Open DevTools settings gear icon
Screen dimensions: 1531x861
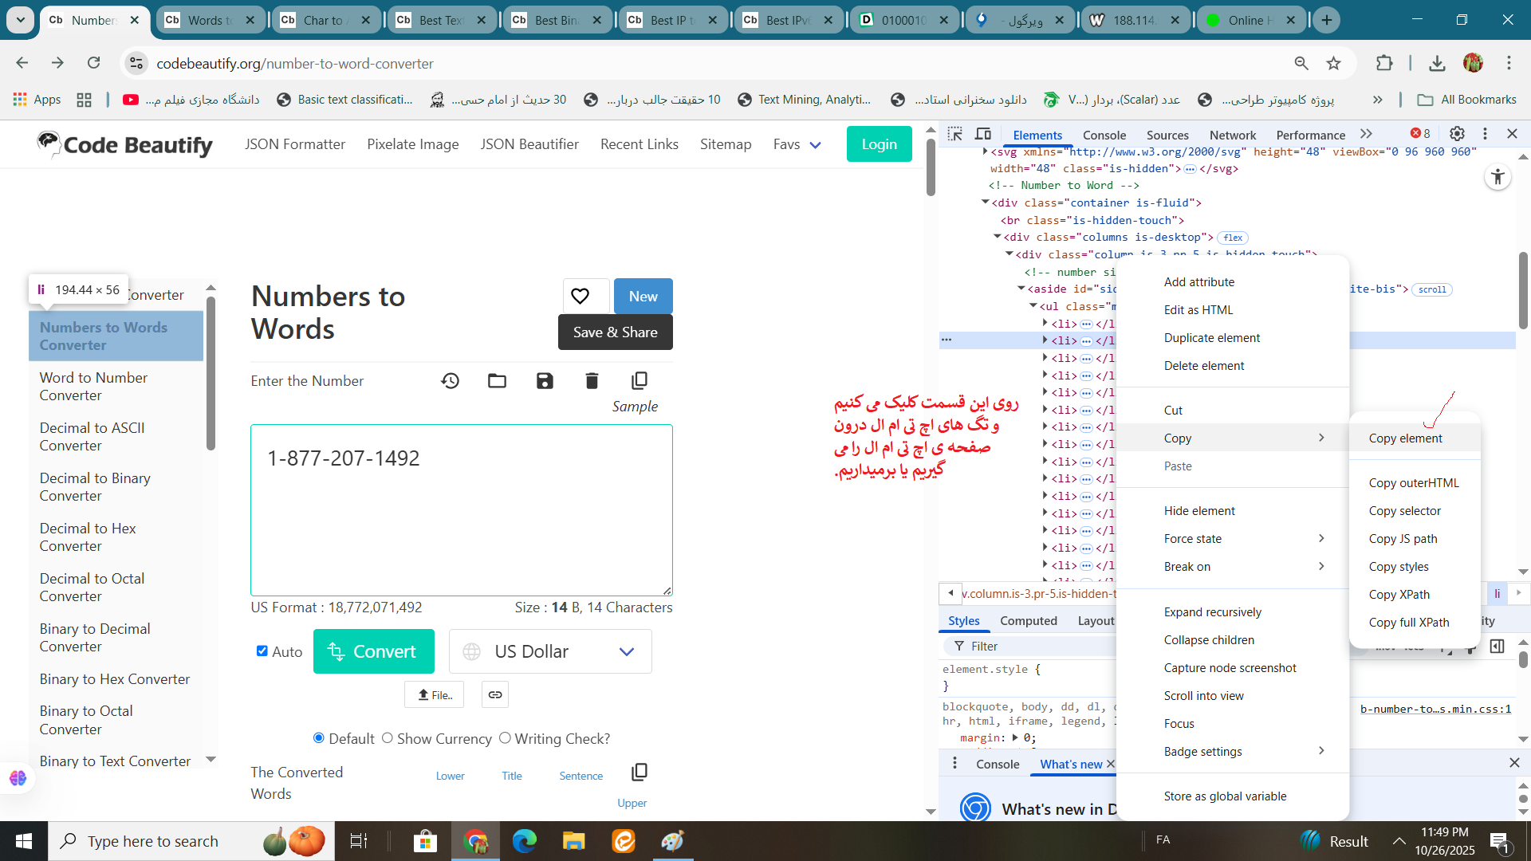pyautogui.click(x=1457, y=134)
